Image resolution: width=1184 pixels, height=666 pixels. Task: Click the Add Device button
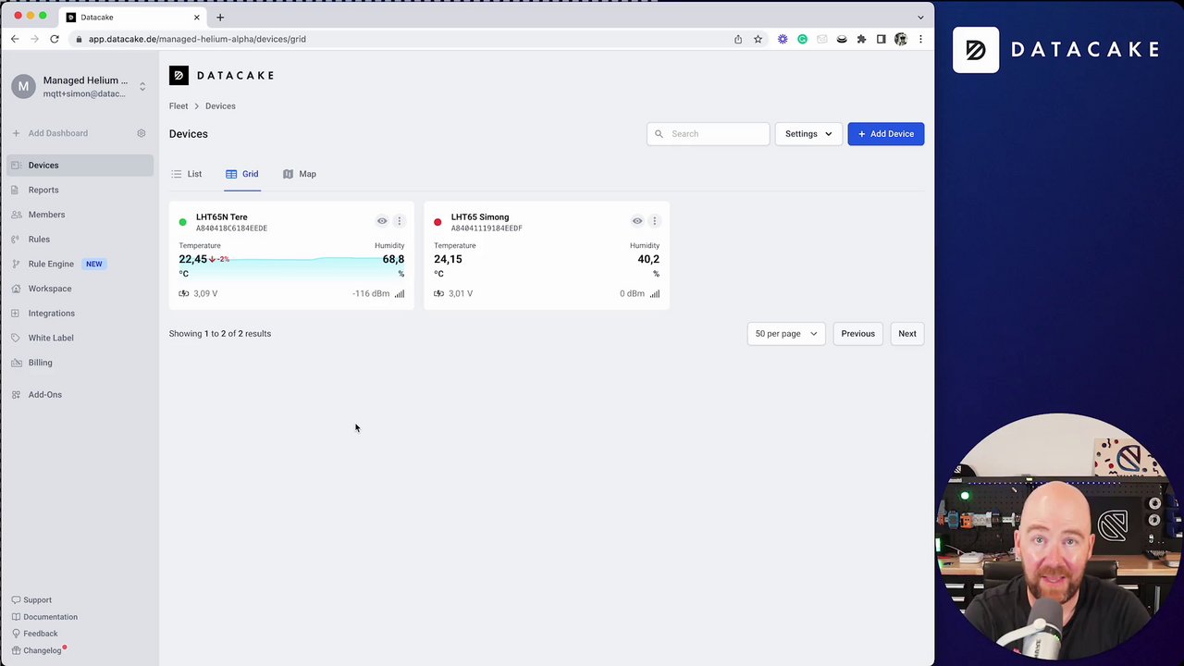[886, 134]
